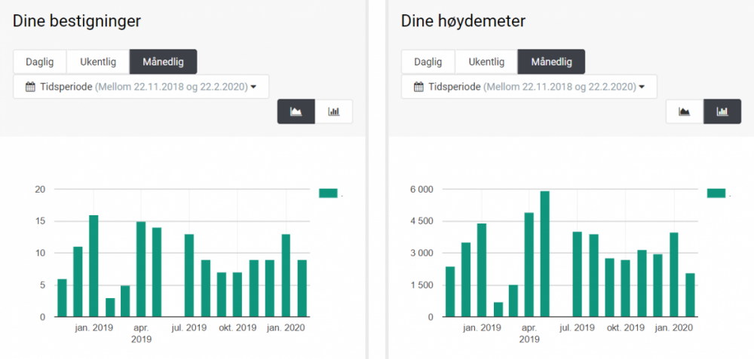Select Ukentlig view for bestigninger
Screen dimensions: 754x359
(98, 62)
